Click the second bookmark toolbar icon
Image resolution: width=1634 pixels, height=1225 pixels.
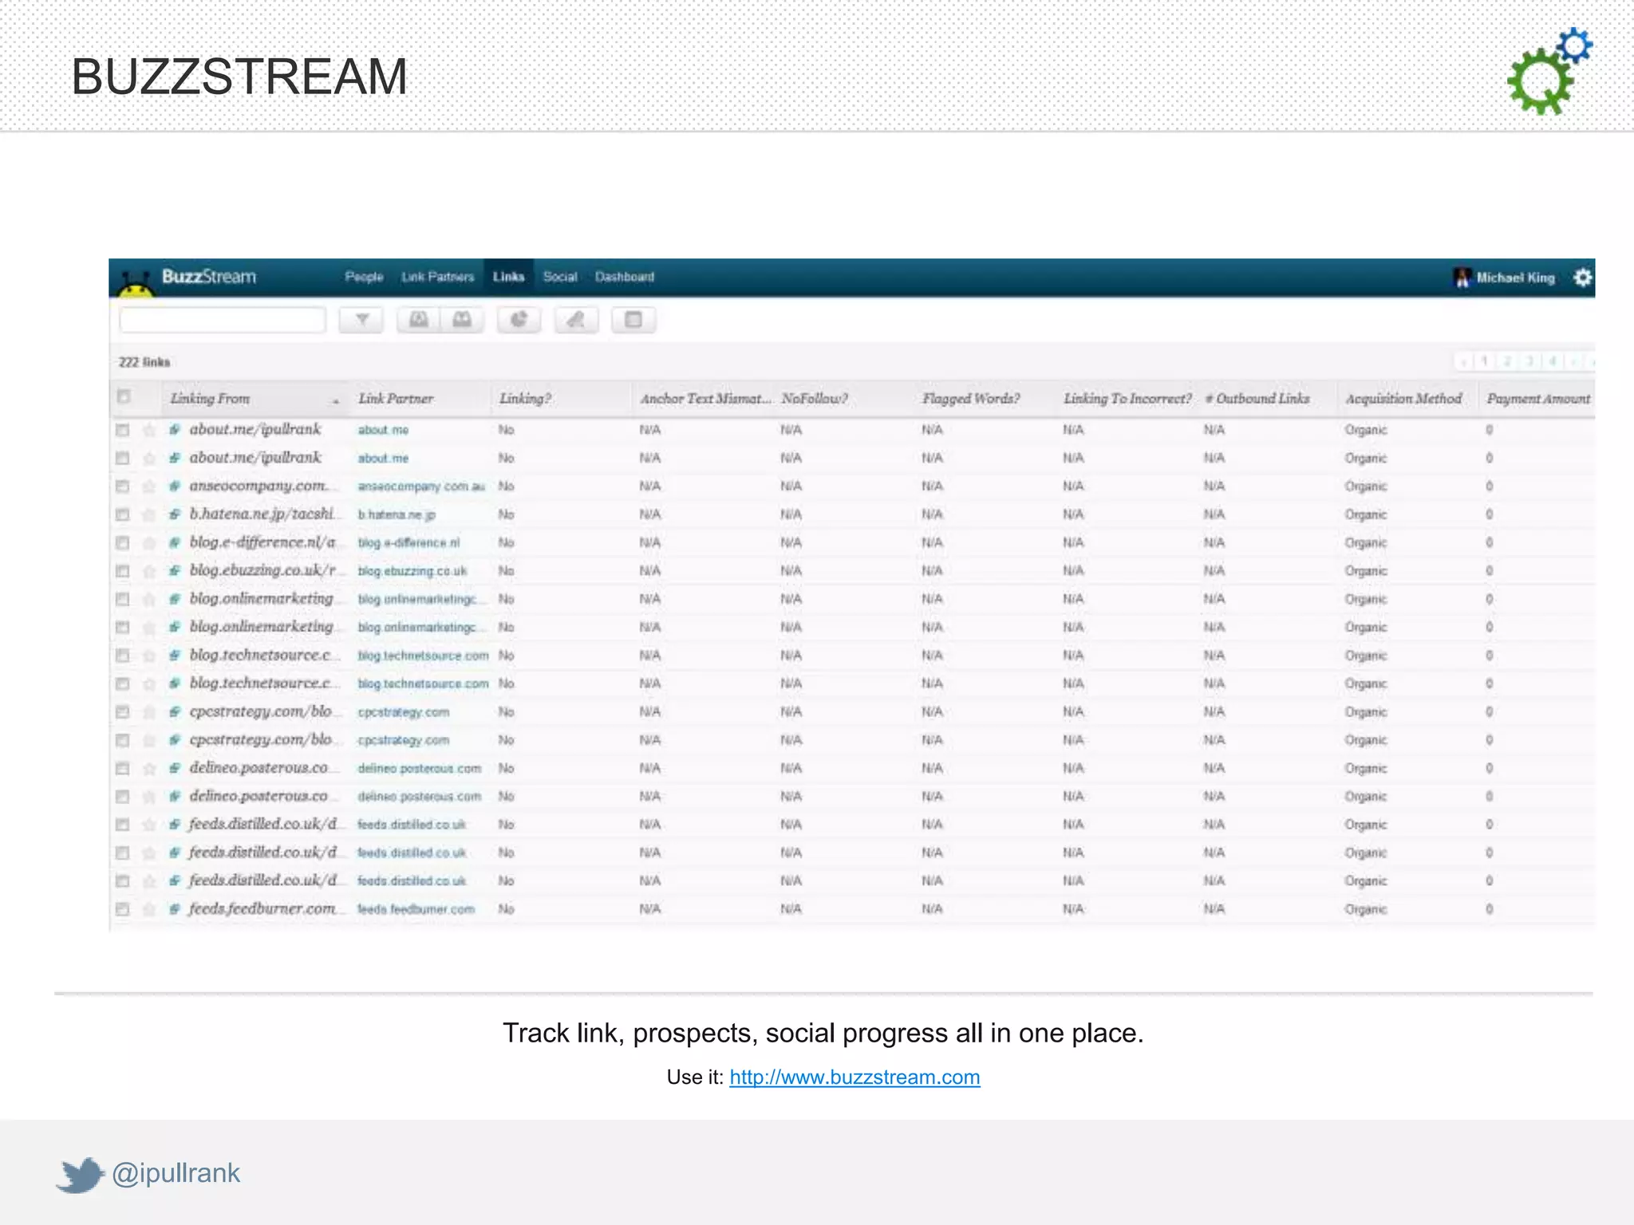[462, 320]
